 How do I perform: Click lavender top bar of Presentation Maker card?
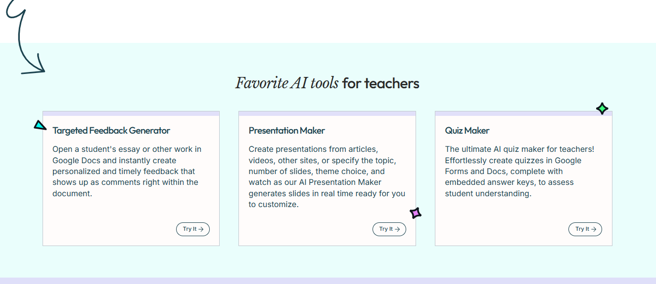[327, 113]
